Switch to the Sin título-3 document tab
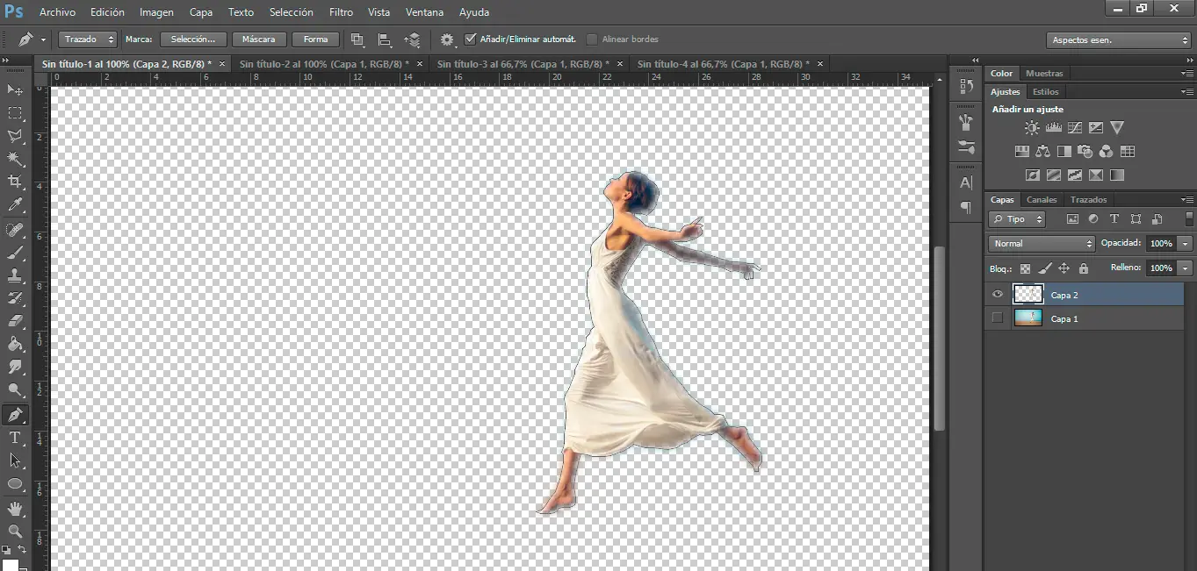The image size is (1197, 571). 523,64
